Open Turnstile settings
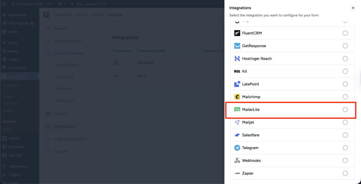The height and width of the screenshot is (184, 361). pyautogui.click(x=63, y=89)
